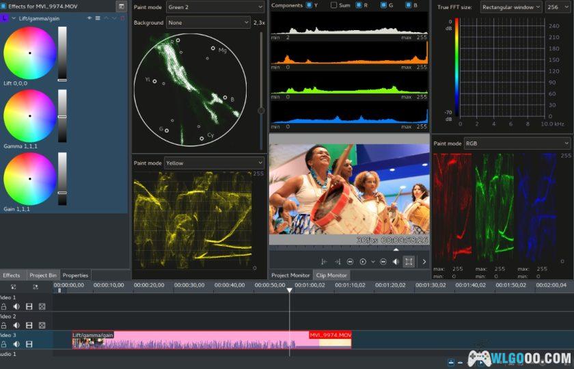Click the fast forward monitor button
This screenshot has width=574, height=369.
383,262
